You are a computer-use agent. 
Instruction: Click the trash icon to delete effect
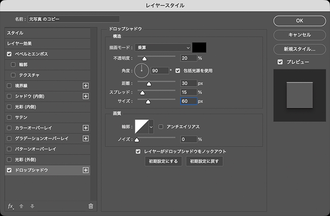91,206
